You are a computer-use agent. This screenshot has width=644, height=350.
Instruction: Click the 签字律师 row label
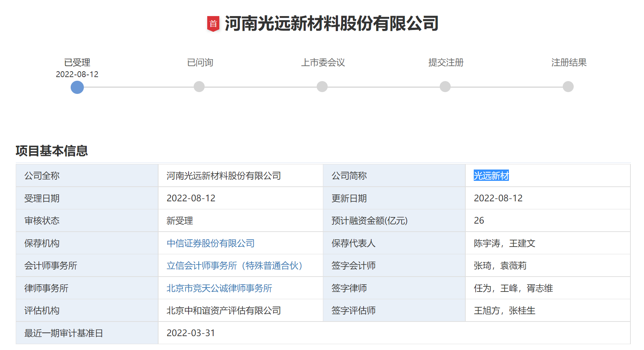pos(349,288)
